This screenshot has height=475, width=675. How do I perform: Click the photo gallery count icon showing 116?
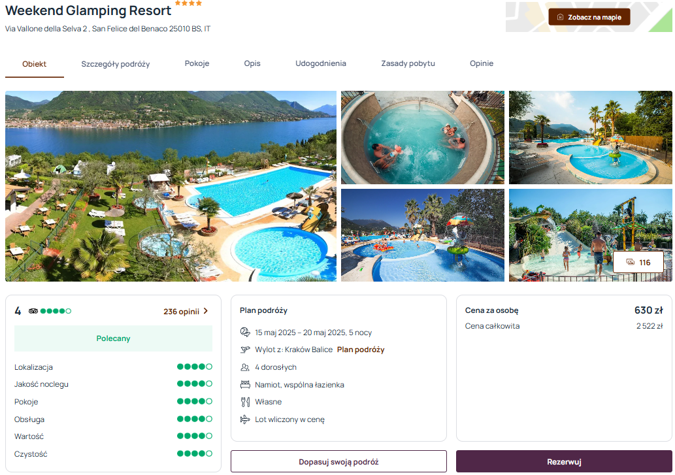630,262
